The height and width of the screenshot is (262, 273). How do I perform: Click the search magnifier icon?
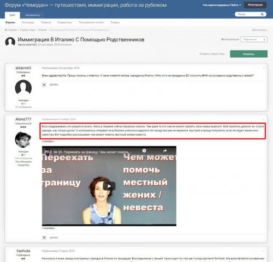click(262, 14)
